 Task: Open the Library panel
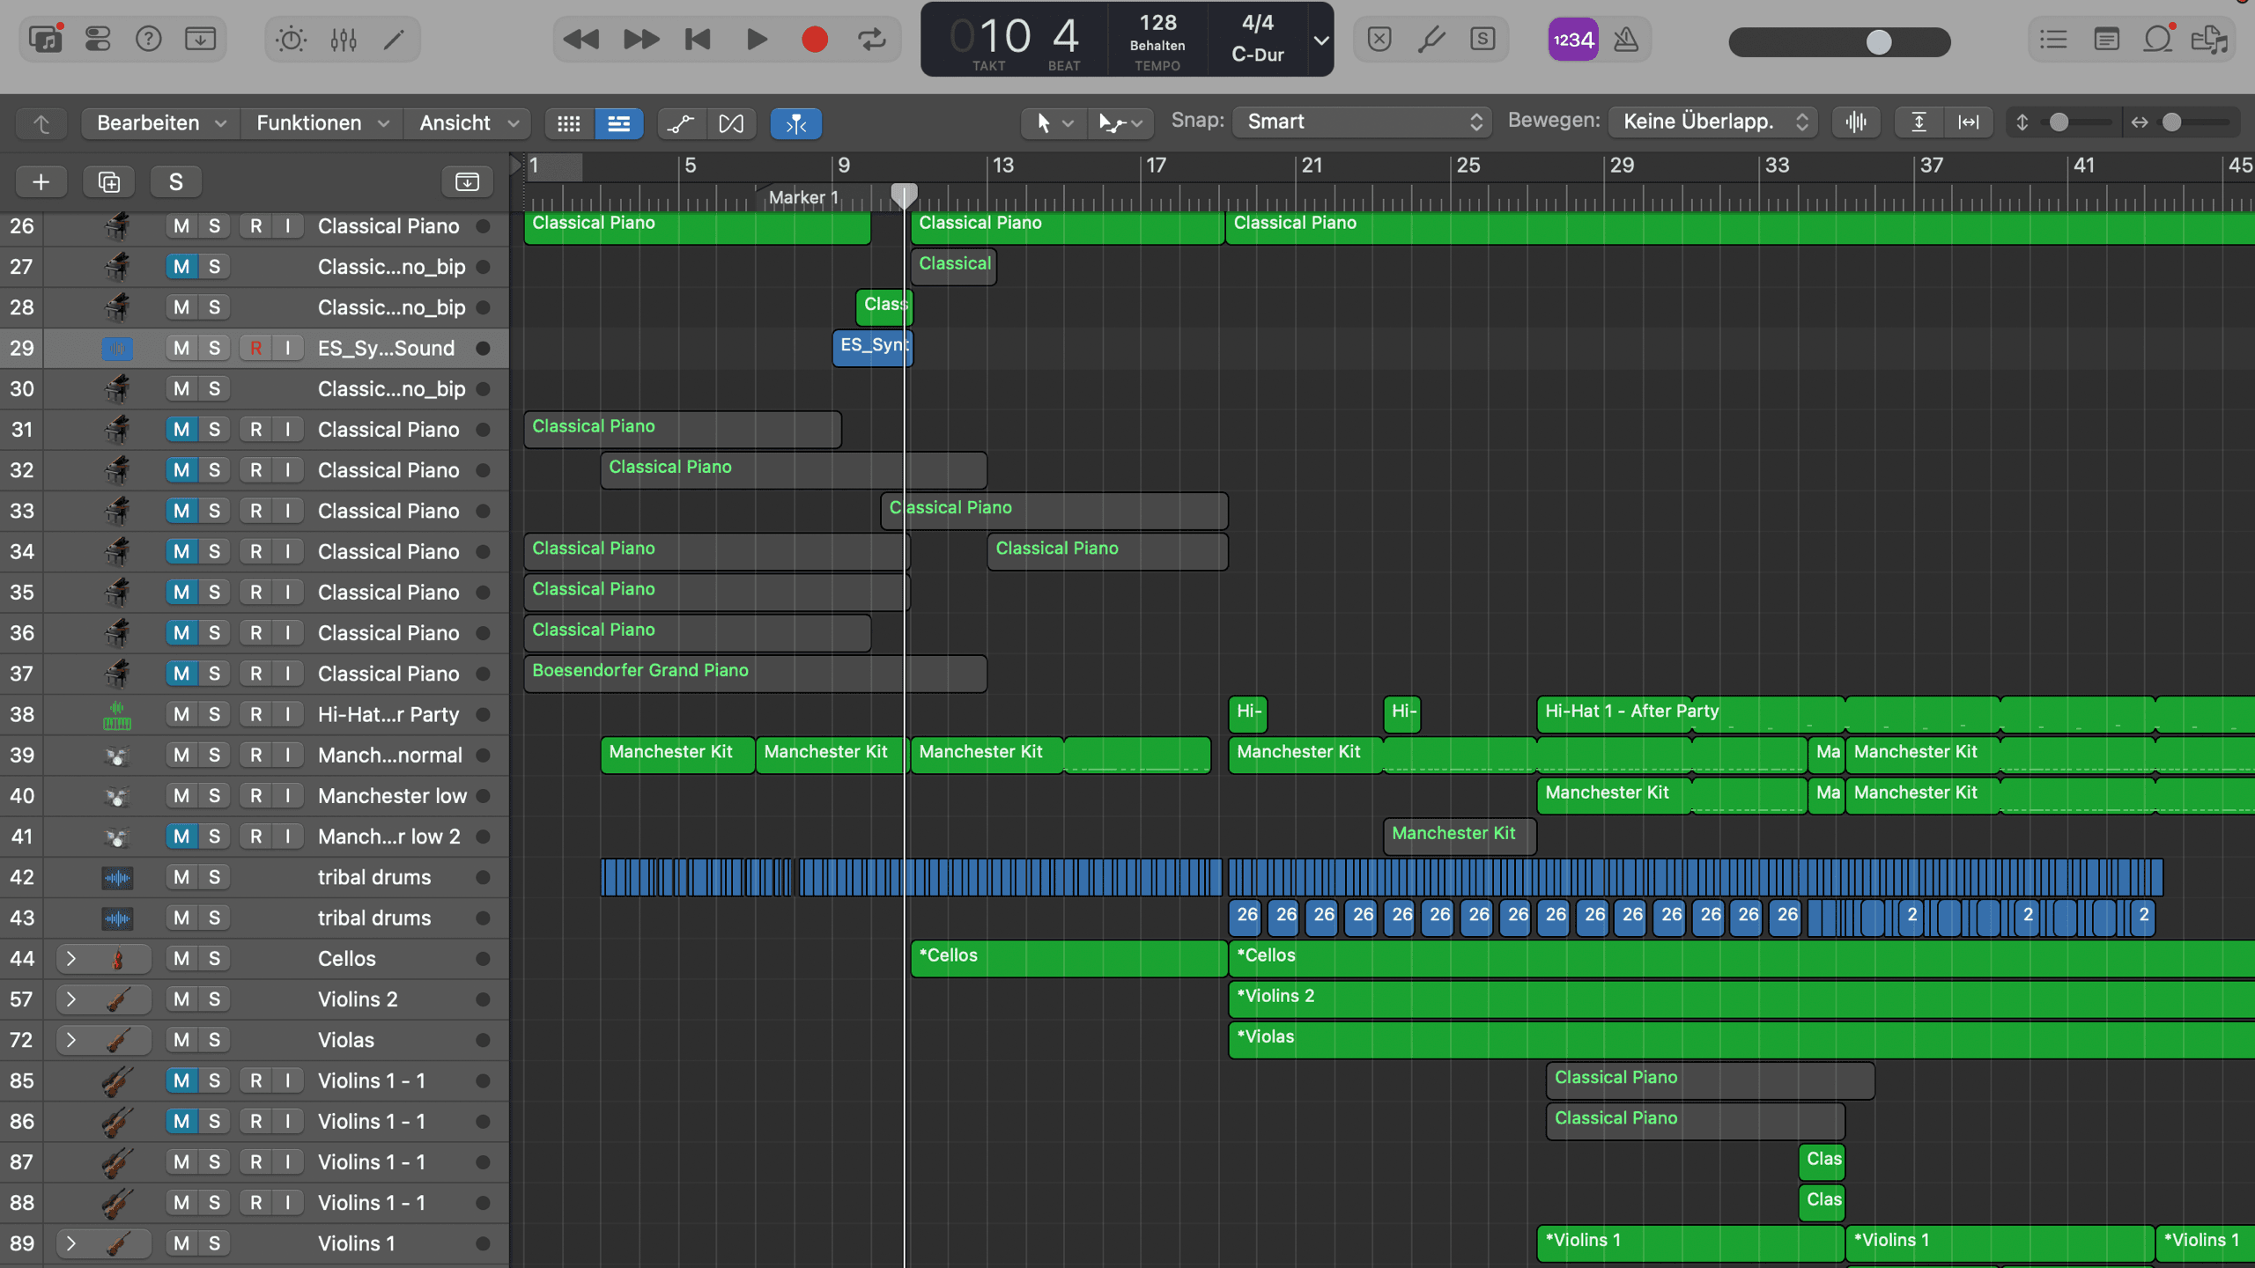click(46, 39)
